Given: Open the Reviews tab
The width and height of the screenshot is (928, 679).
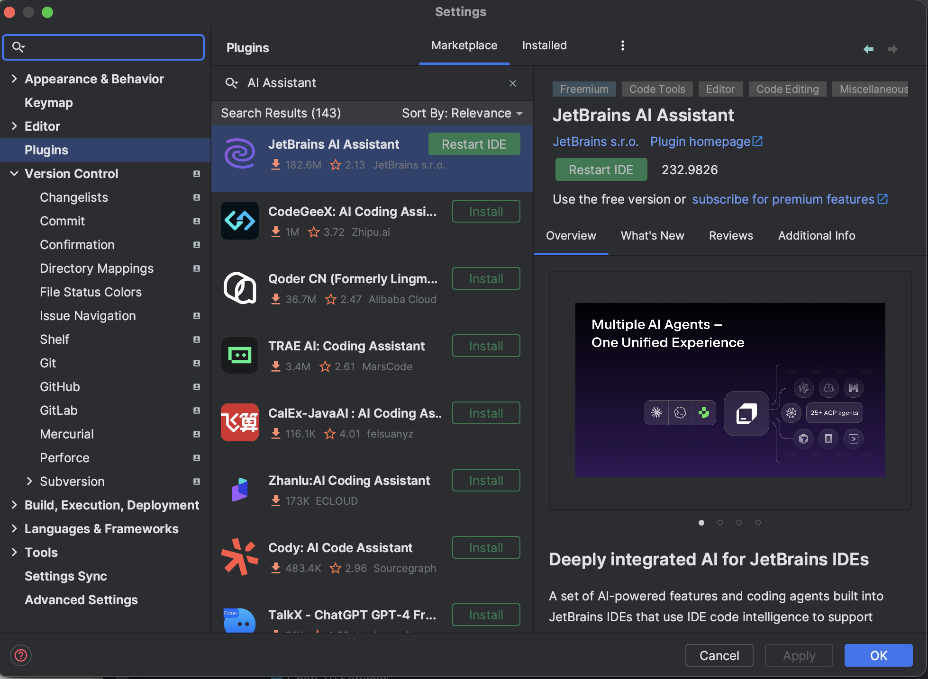Looking at the screenshot, I should click(x=731, y=236).
